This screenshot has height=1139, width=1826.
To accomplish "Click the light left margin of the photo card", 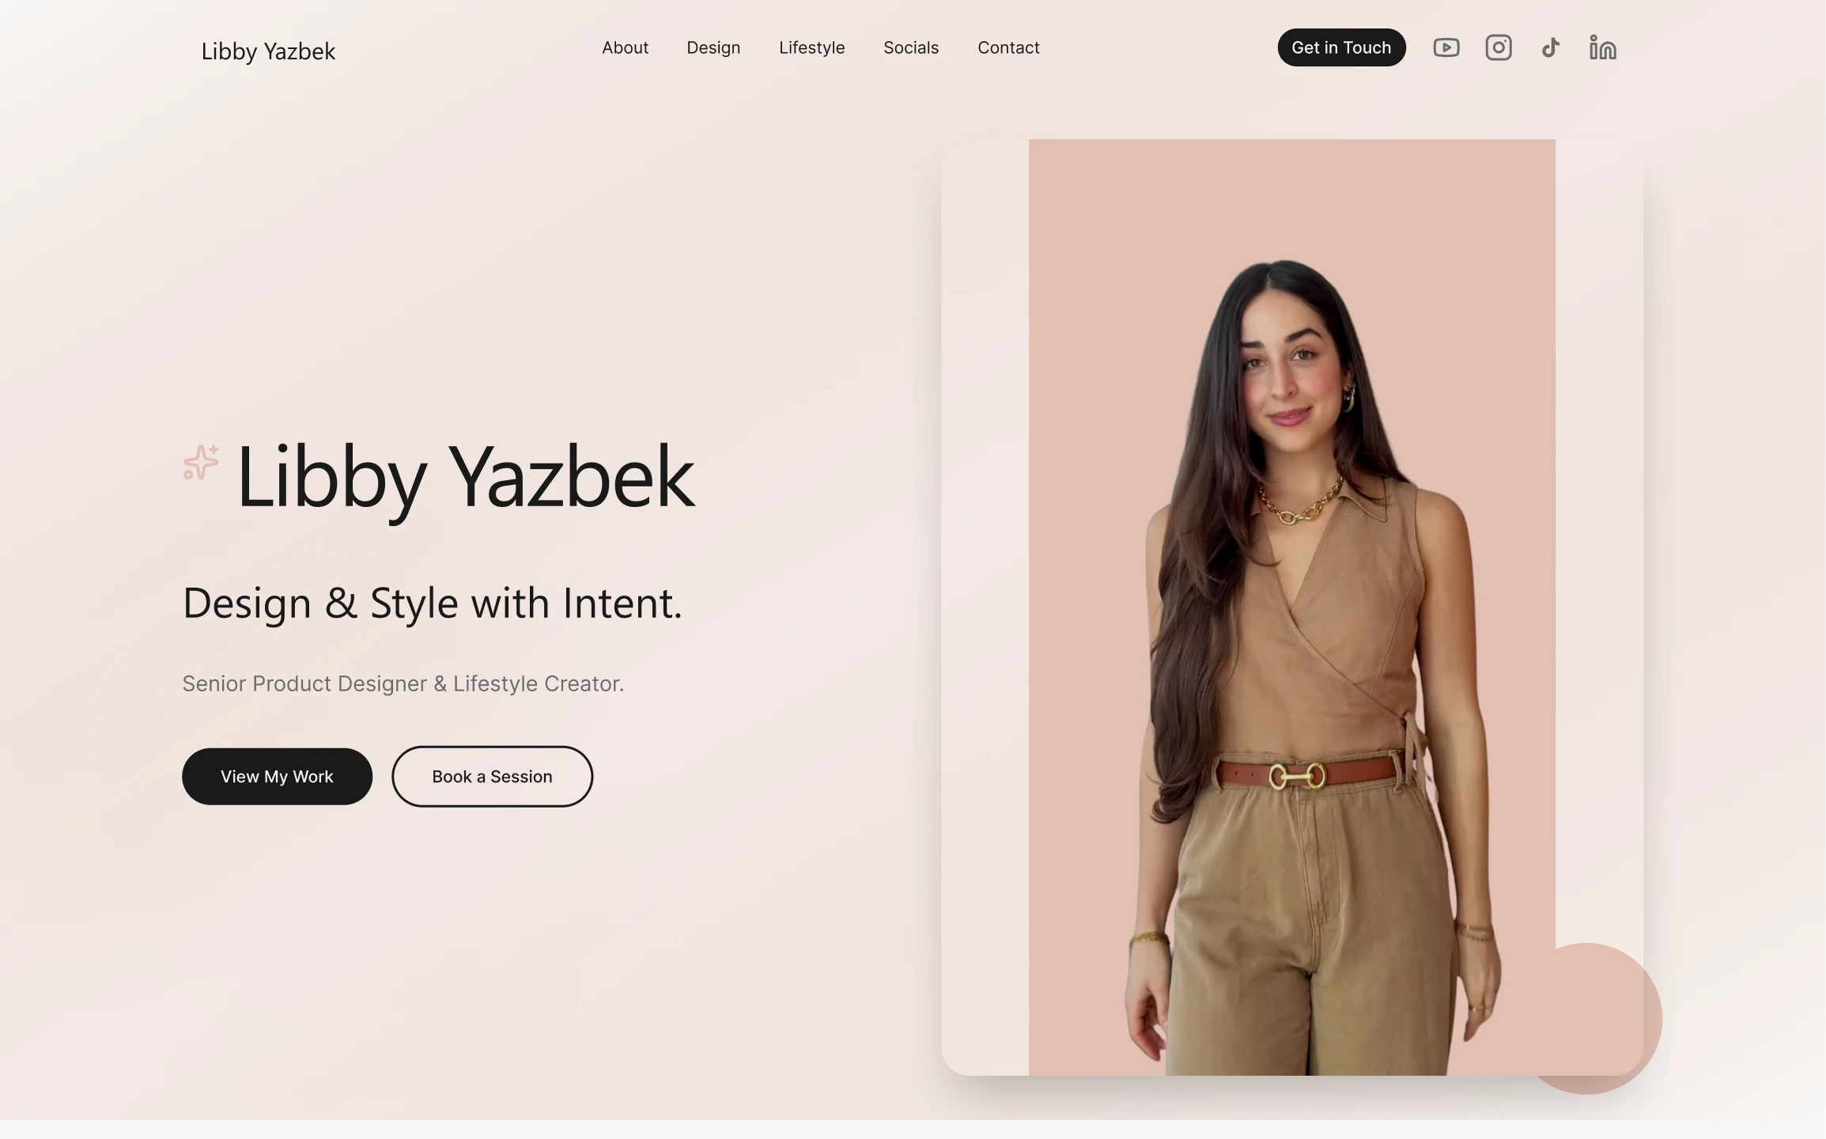I will click(x=985, y=607).
